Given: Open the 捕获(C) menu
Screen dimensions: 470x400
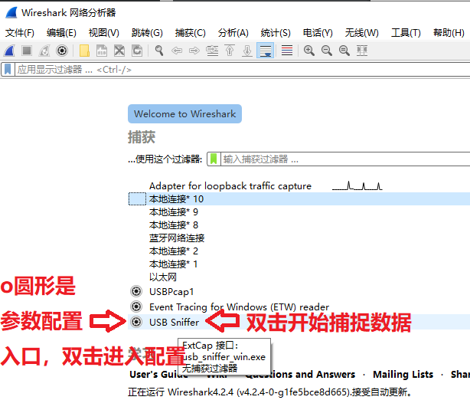Looking at the screenshot, I should [190, 33].
